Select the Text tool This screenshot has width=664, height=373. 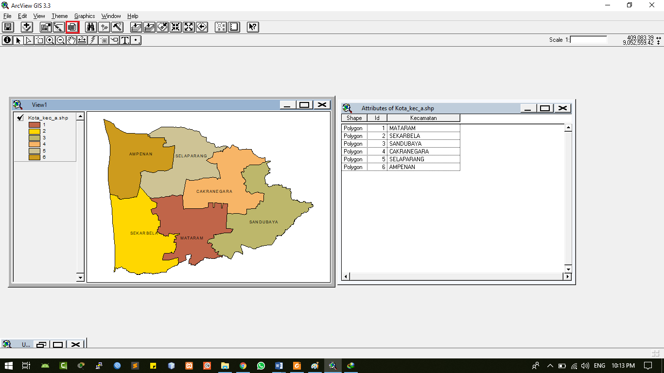pos(125,40)
